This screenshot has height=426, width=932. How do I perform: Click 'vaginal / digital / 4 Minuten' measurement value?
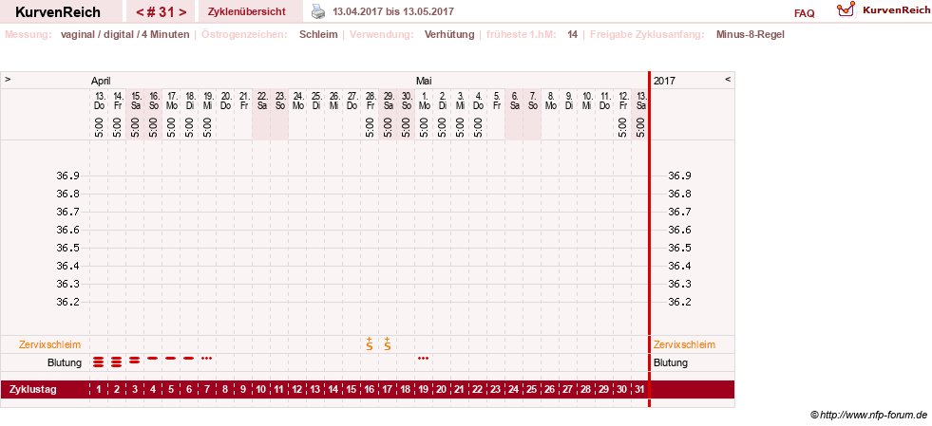[x=124, y=34]
